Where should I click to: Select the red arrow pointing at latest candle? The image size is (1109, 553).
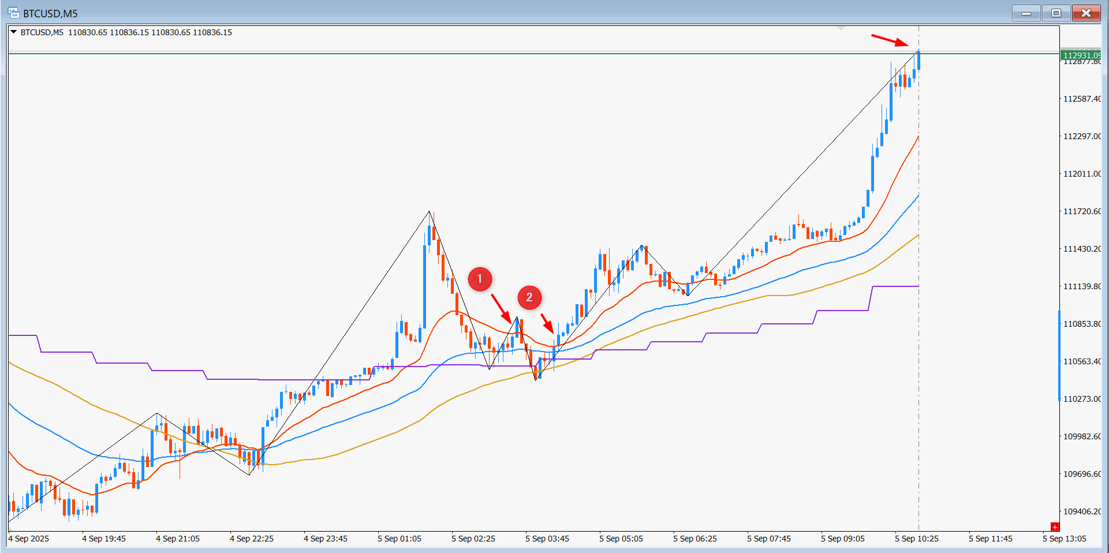[x=890, y=40]
